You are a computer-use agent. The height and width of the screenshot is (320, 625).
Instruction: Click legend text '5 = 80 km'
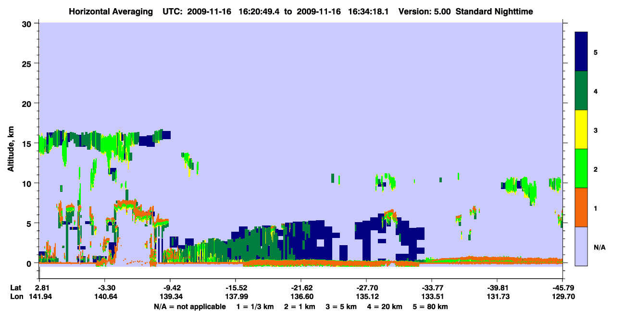coord(431,307)
